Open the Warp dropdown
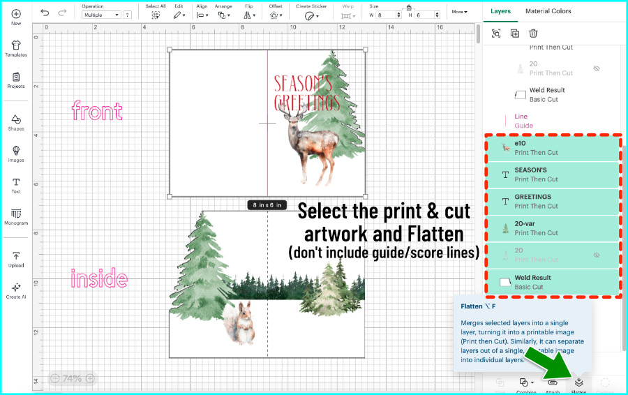 (348, 15)
